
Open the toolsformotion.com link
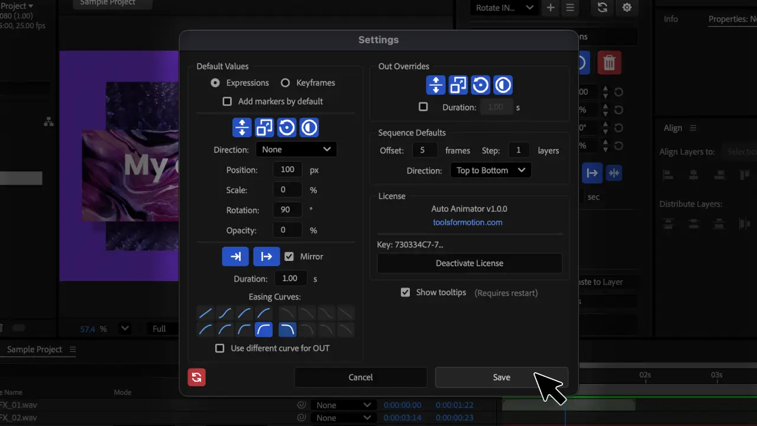coord(468,222)
